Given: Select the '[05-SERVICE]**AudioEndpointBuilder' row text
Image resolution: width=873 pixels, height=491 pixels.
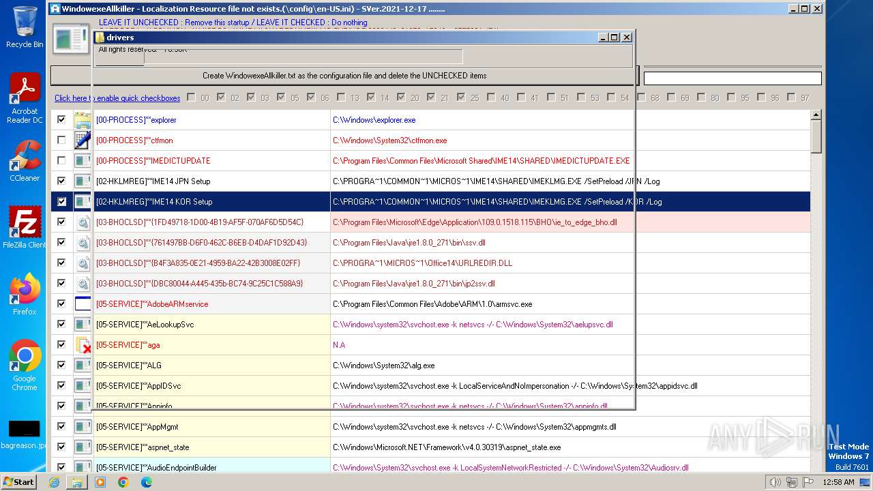Looking at the screenshot, I should [156, 468].
